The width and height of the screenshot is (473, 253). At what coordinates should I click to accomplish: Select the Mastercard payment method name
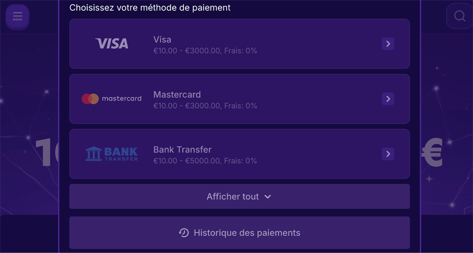point(177,95)
